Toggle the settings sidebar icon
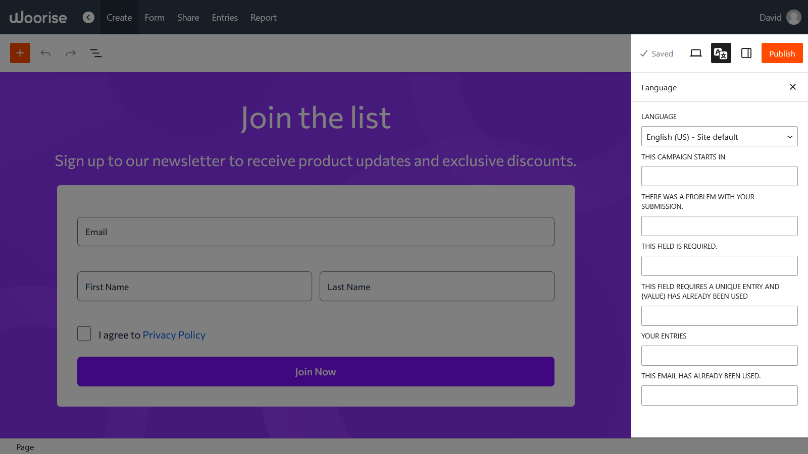 coord(746,53)
